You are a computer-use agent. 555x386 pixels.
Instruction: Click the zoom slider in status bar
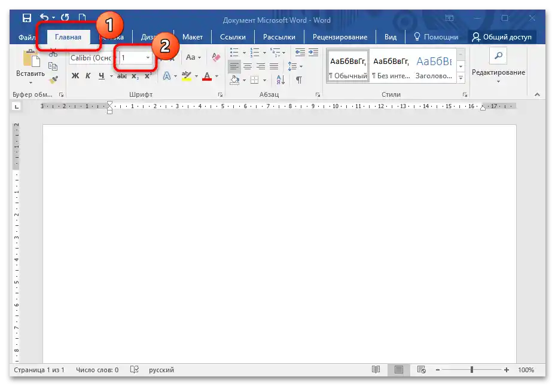471,370
